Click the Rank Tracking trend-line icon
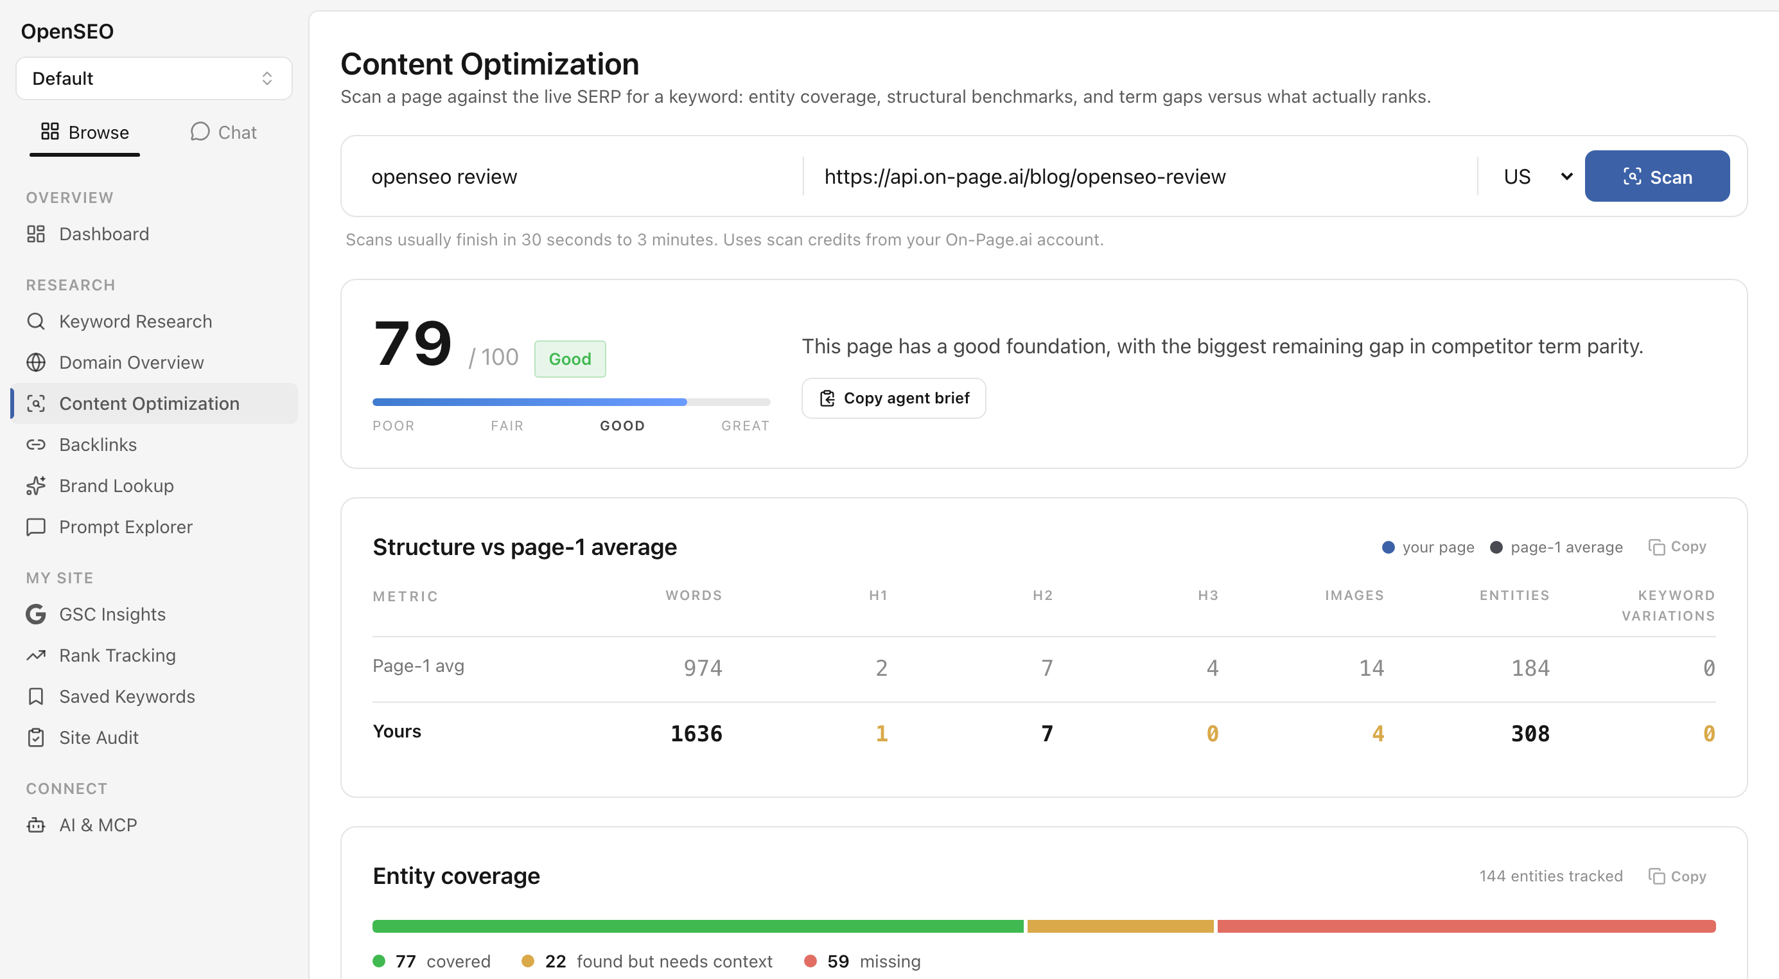 click(36, 656)
